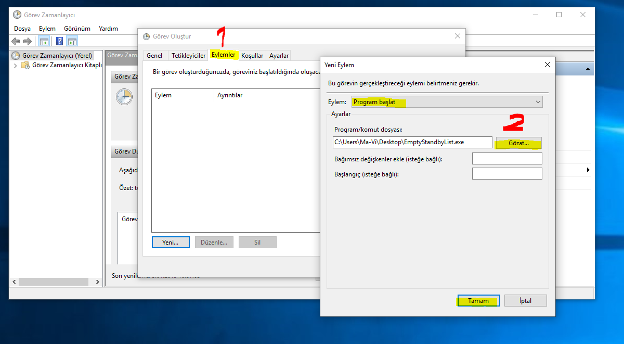Click right arrow of tree pane horizontal scrollbar

[98, 282]
